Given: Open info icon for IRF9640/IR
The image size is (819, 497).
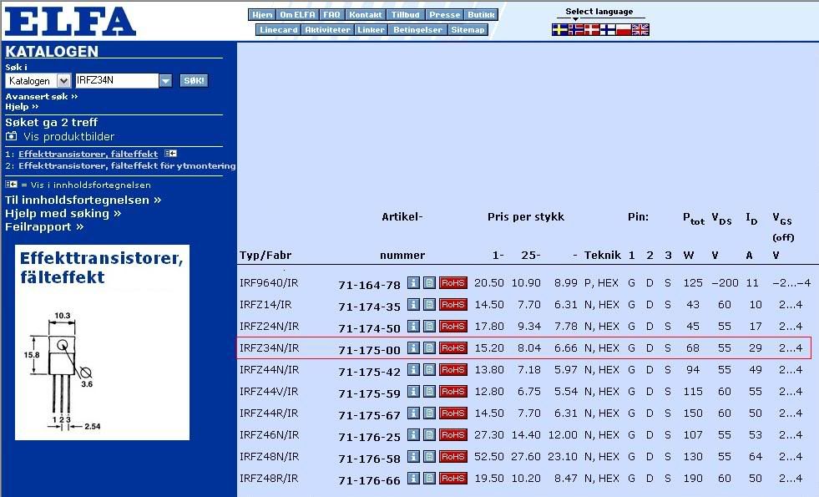Looking at the screenshot, I should point(413,282).
